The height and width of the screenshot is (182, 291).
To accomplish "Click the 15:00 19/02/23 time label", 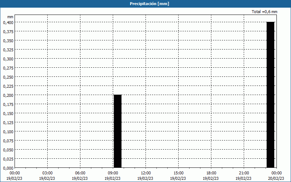I will coord(178,176).
